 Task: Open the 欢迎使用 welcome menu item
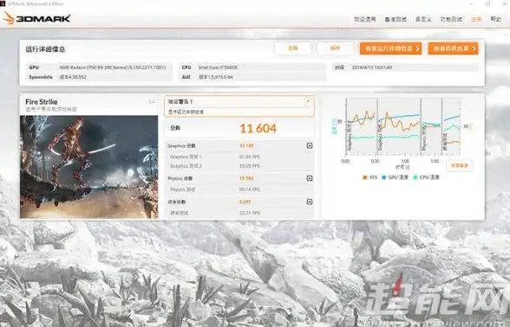coord(364,19)
